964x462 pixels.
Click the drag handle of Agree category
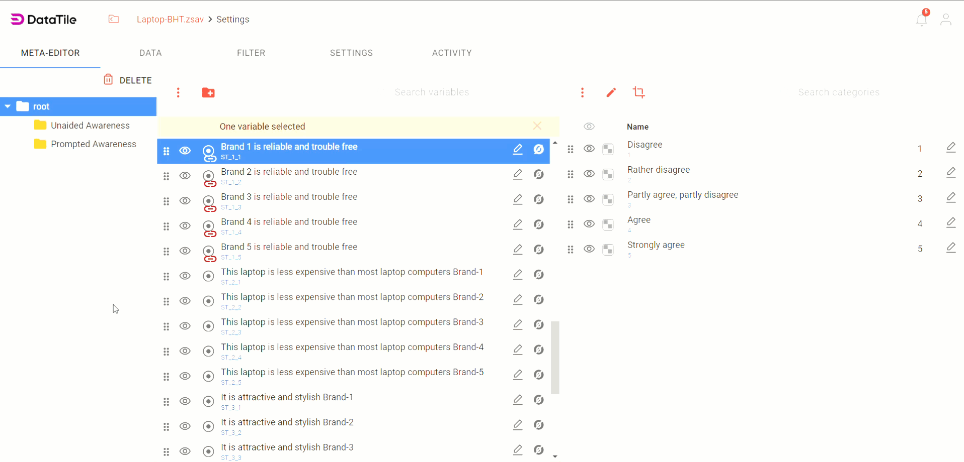point(571,224)
